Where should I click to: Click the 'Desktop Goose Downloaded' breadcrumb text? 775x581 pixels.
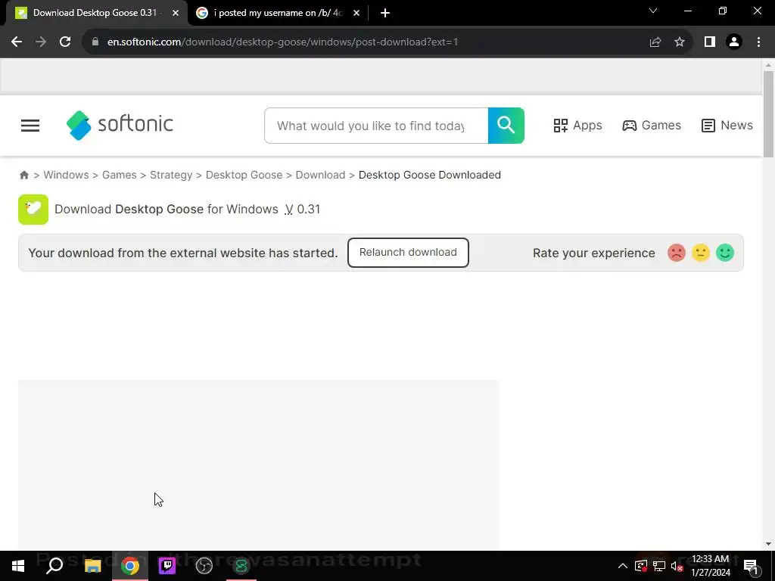tap(430, 175)
